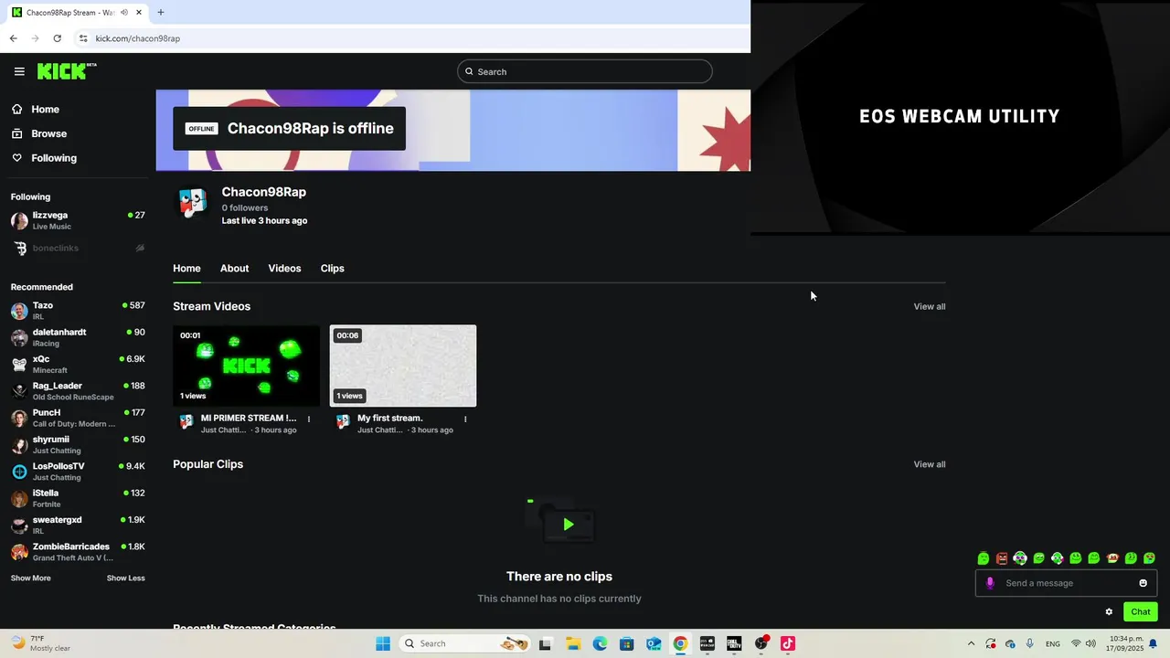The width and height of the screenshot is (1170, 658).
Task: Mute the Chacon98Rap browser tab
Action: pos(123,13)
